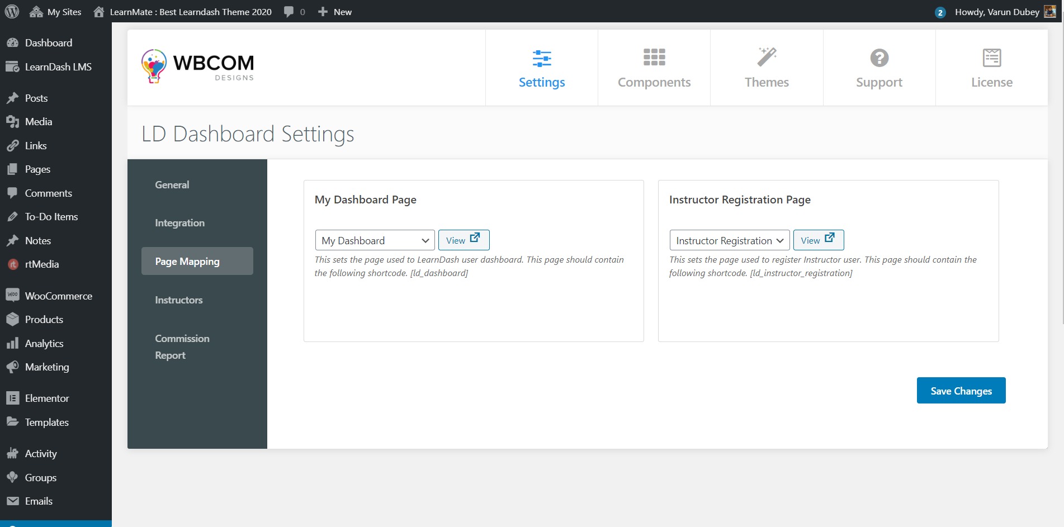Viewport: 1064px width, 527px height.
Task: Switch to the Themes tab
Action: click(x=767, y=68)
